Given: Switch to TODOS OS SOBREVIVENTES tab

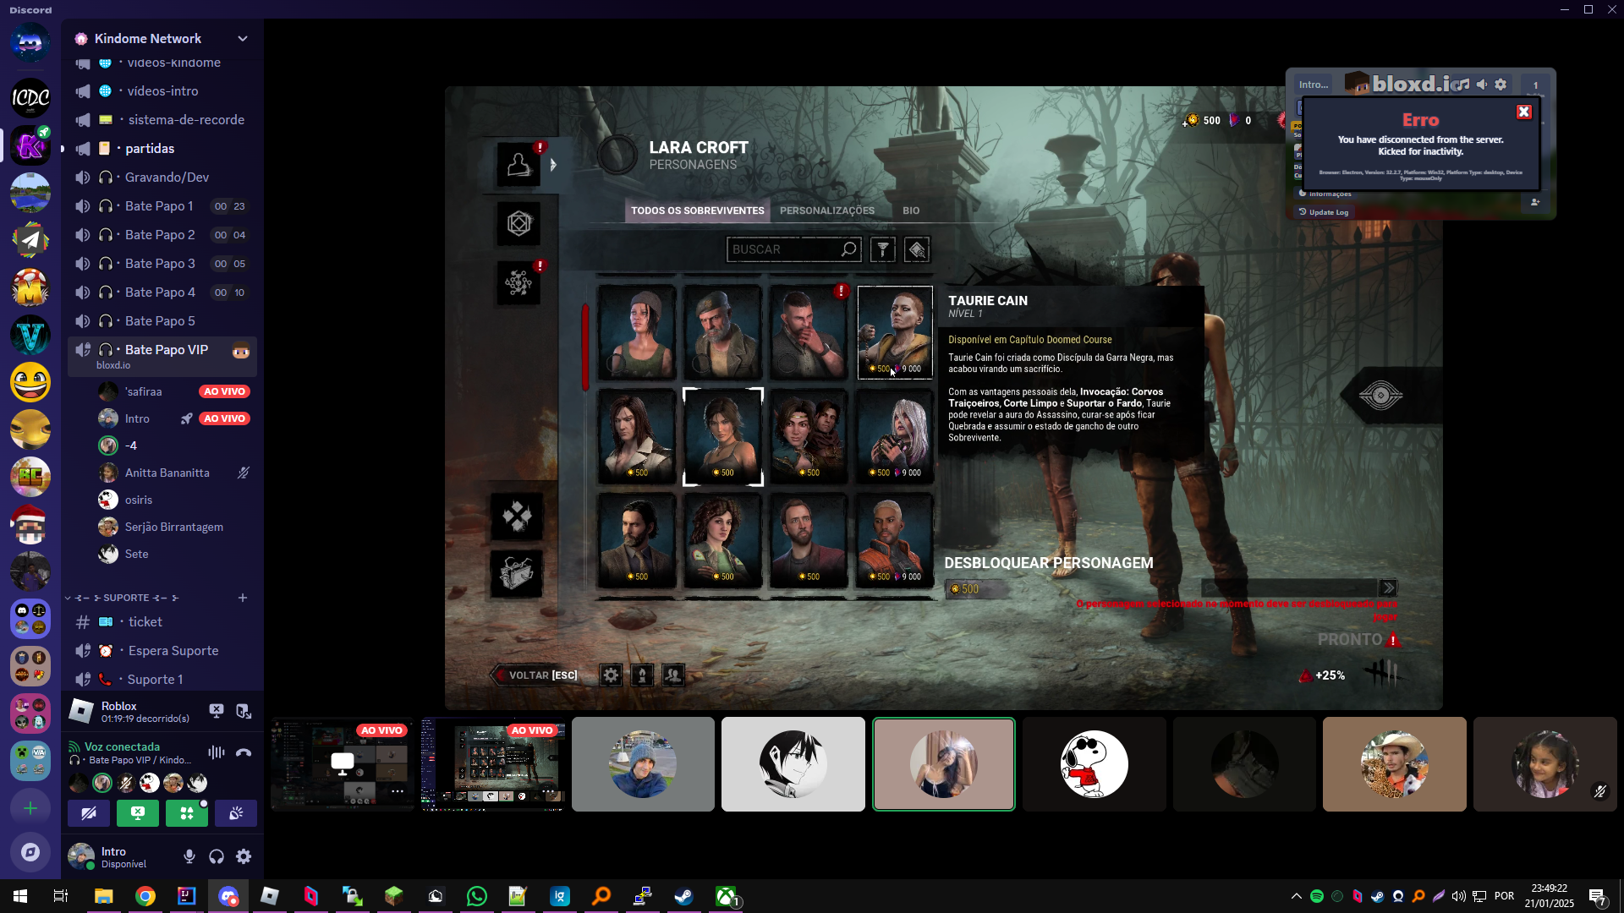Looking at the screenshot, I should tap(697, 210).
